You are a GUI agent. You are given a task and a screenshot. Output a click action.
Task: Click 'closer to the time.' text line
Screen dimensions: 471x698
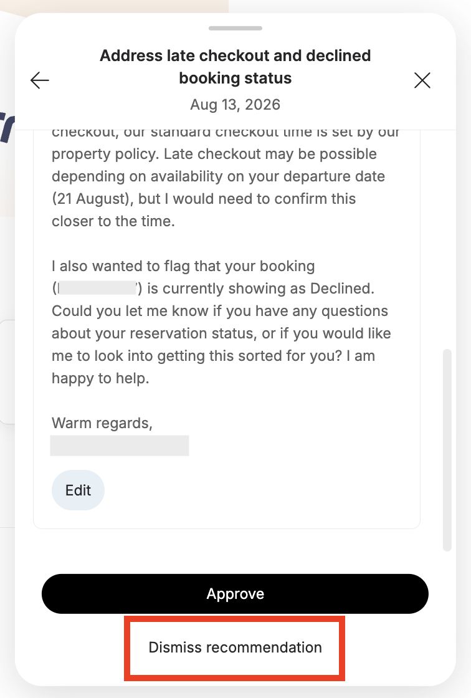click(113, 221)
